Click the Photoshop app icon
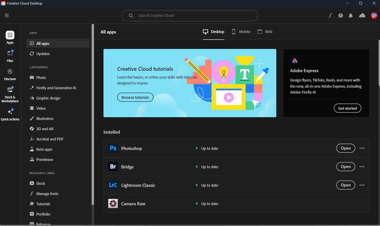 [x=113, y=148]
